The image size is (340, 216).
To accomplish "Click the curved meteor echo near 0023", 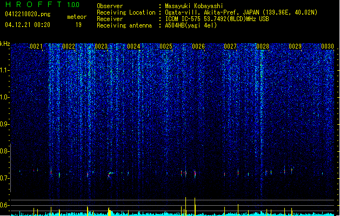I will click(110, 174).
